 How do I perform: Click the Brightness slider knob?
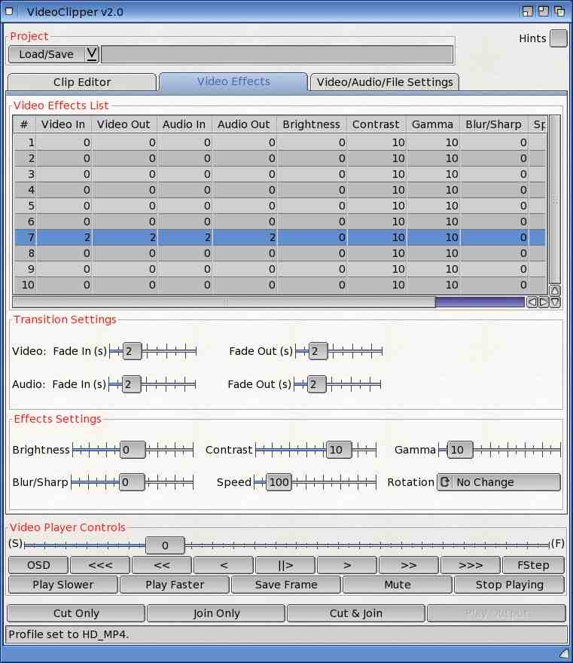pos(132,450)
